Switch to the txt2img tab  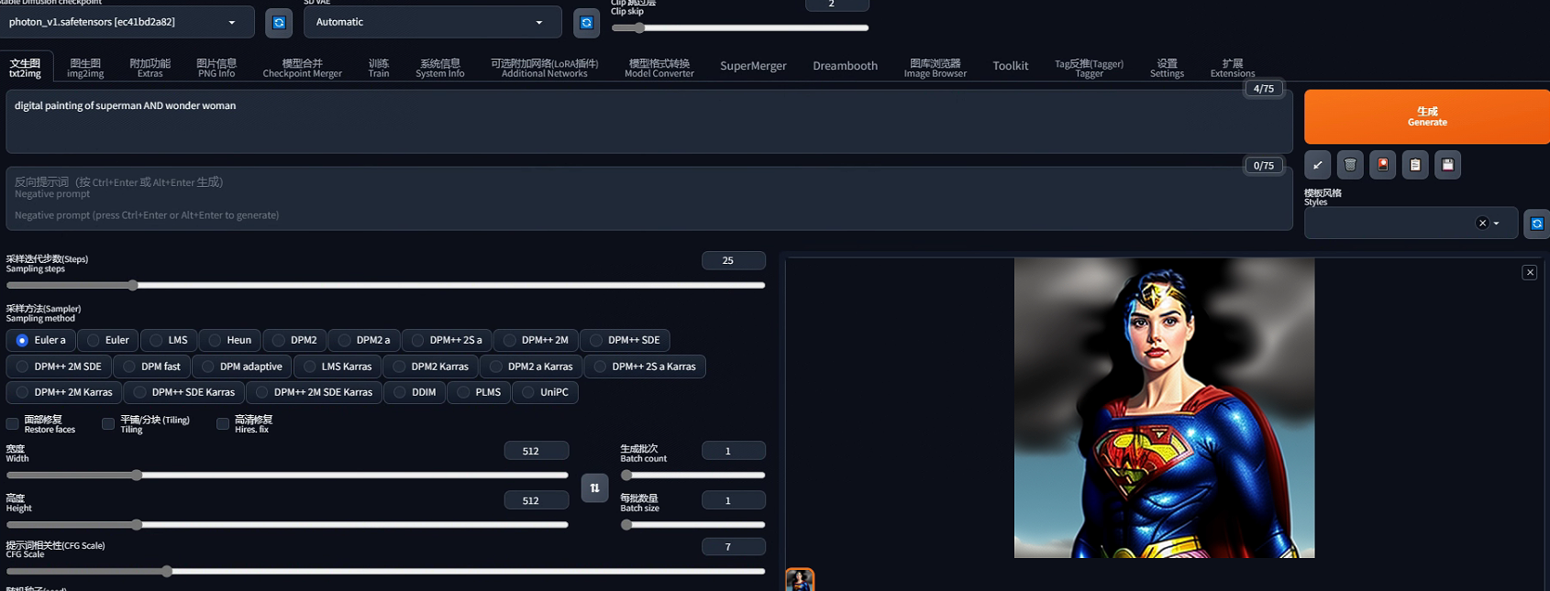(26, 68)
